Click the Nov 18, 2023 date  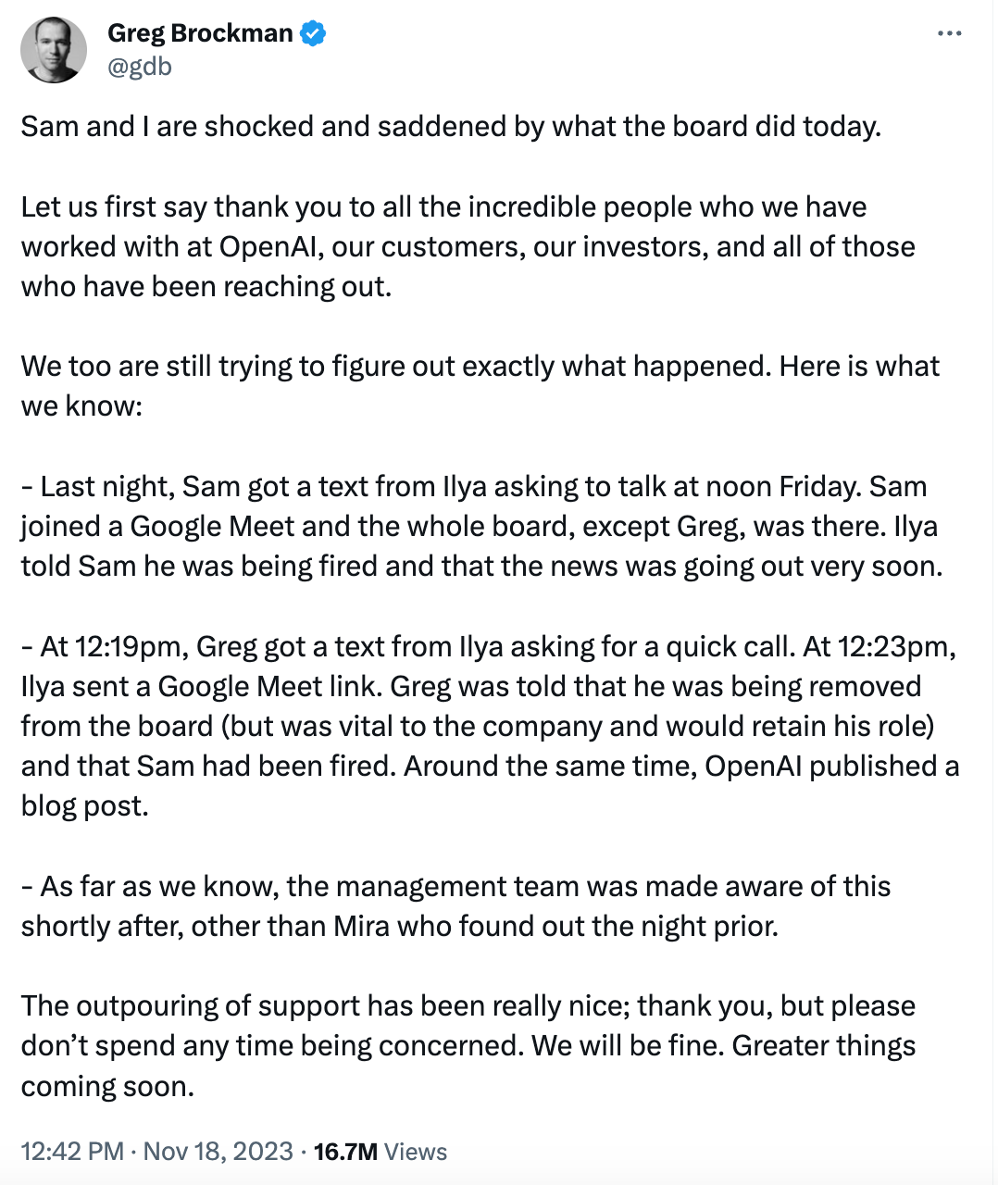[x=218, y=1151]
